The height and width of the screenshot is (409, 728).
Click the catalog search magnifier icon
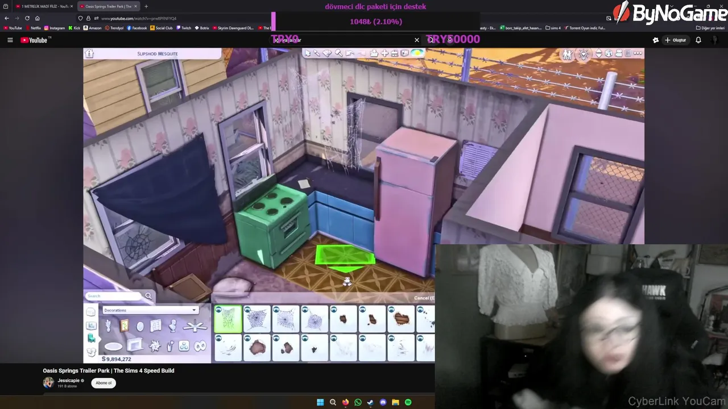tap(148, 296)
